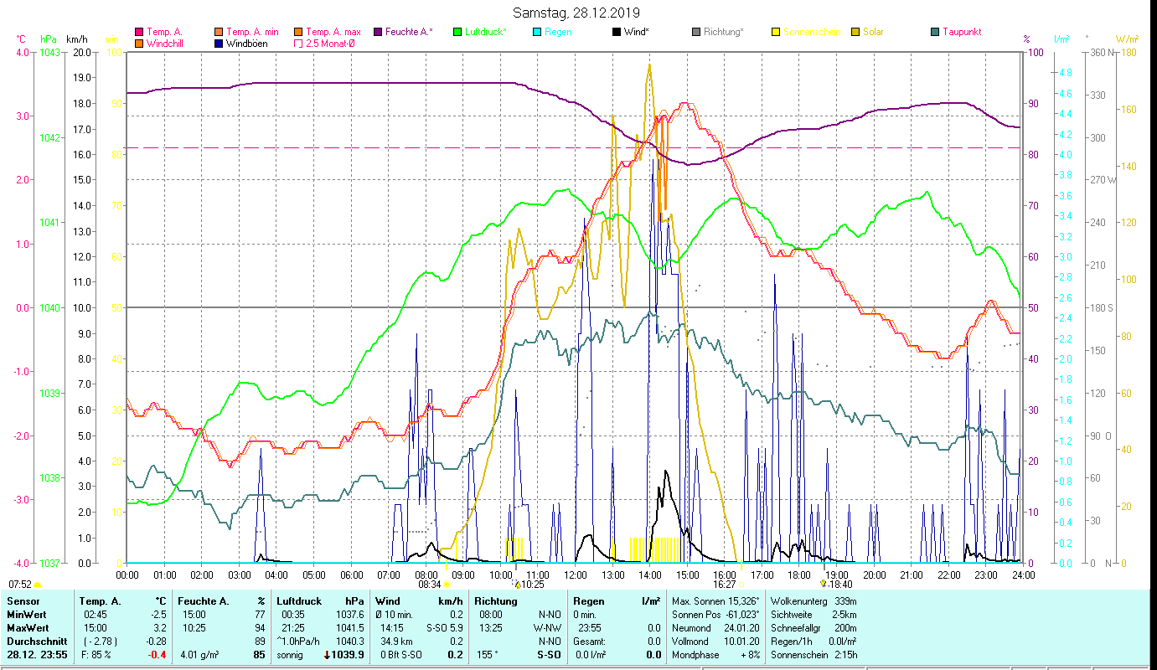Viewport: 1157px width, 670px height.
Task: Click the cyan Regen legend square
Action: (537, 32)
